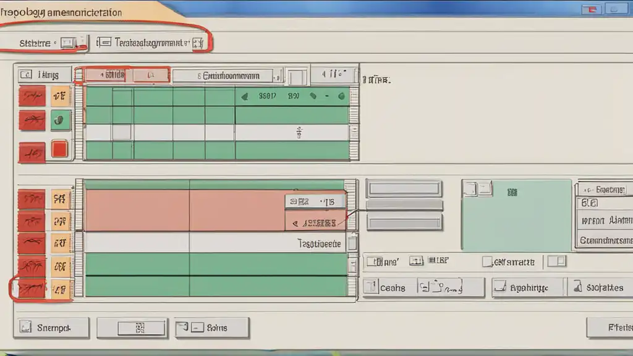The height and width of the screenshot is (356, 633).
Task: Click the arrow at the right of 'Entuhoomanm' field
Action: point(277,76)
